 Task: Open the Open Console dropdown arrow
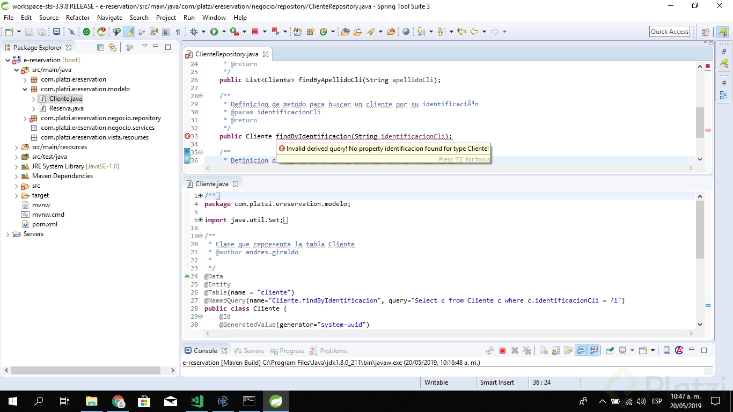point(653,351)
